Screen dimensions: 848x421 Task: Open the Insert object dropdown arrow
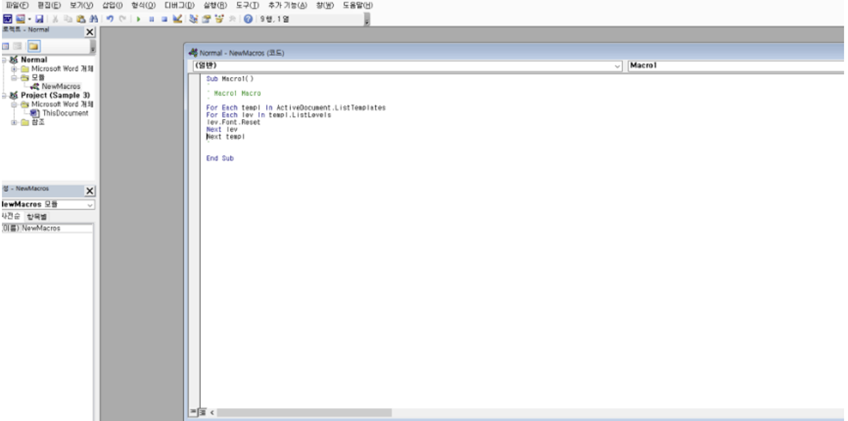click(x=29, y=19)
